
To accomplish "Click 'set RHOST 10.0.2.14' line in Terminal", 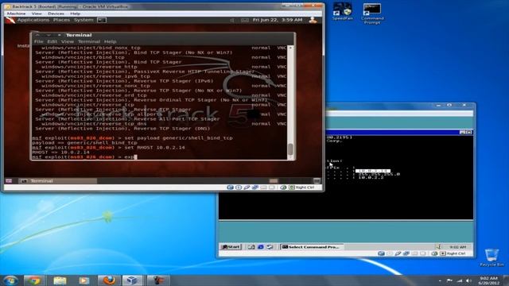I will click(x=109, y=148).
